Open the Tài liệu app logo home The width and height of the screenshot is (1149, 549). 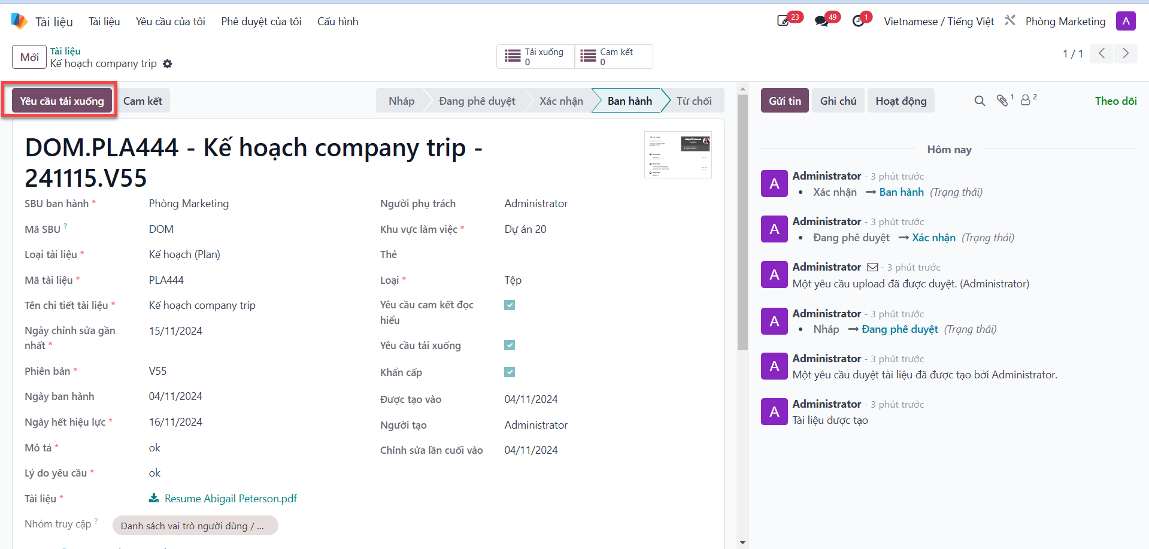click(19, 22)
